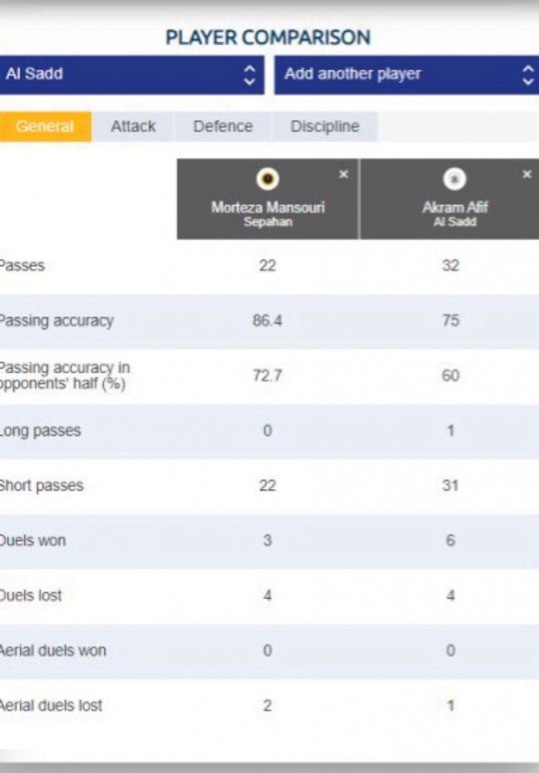Screen dimensions: 539x773
Task: Click the Short passes row label
Action: [42, 486]
